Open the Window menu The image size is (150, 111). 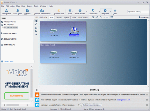coord(43,6)
